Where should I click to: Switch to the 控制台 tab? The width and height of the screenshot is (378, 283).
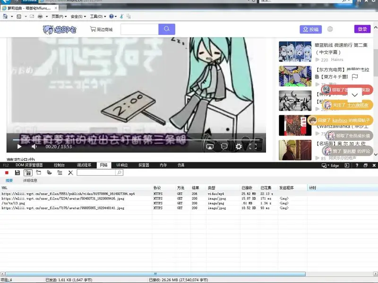click(59, 165)
